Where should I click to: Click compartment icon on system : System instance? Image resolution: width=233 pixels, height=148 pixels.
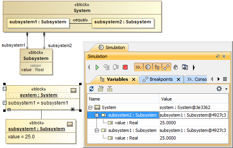(x=73, y=90)
